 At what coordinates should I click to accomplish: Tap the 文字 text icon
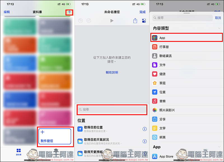coord(155,128)
